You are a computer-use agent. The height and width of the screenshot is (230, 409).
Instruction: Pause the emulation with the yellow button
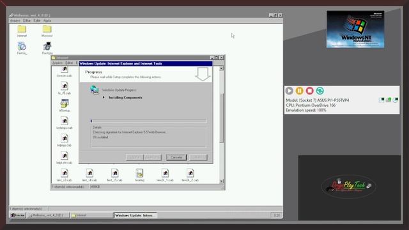(x=299, y=91)
